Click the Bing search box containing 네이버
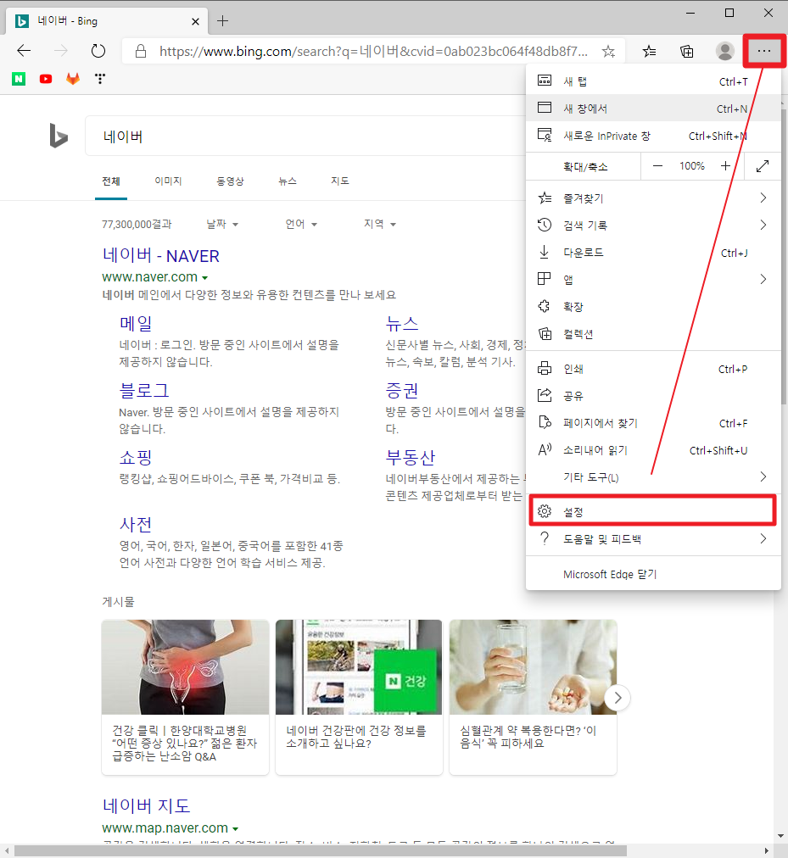The image size is (788, 858). (x=305, y=136)
